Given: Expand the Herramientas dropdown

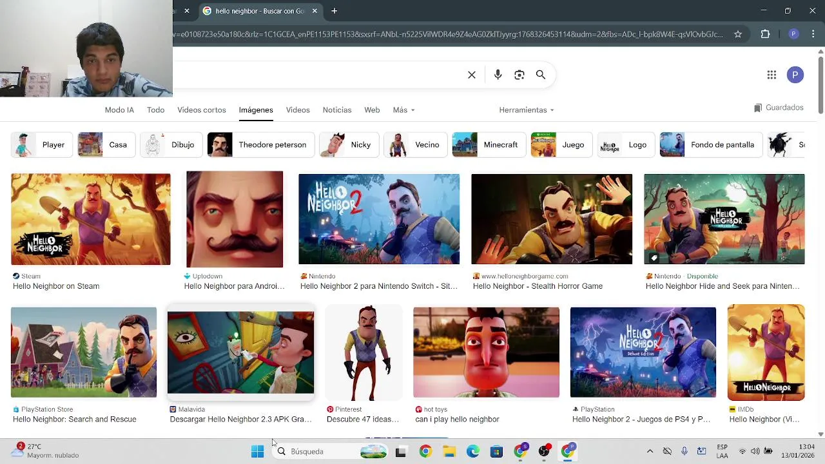Looking at the screenshot, I should 526,110.
